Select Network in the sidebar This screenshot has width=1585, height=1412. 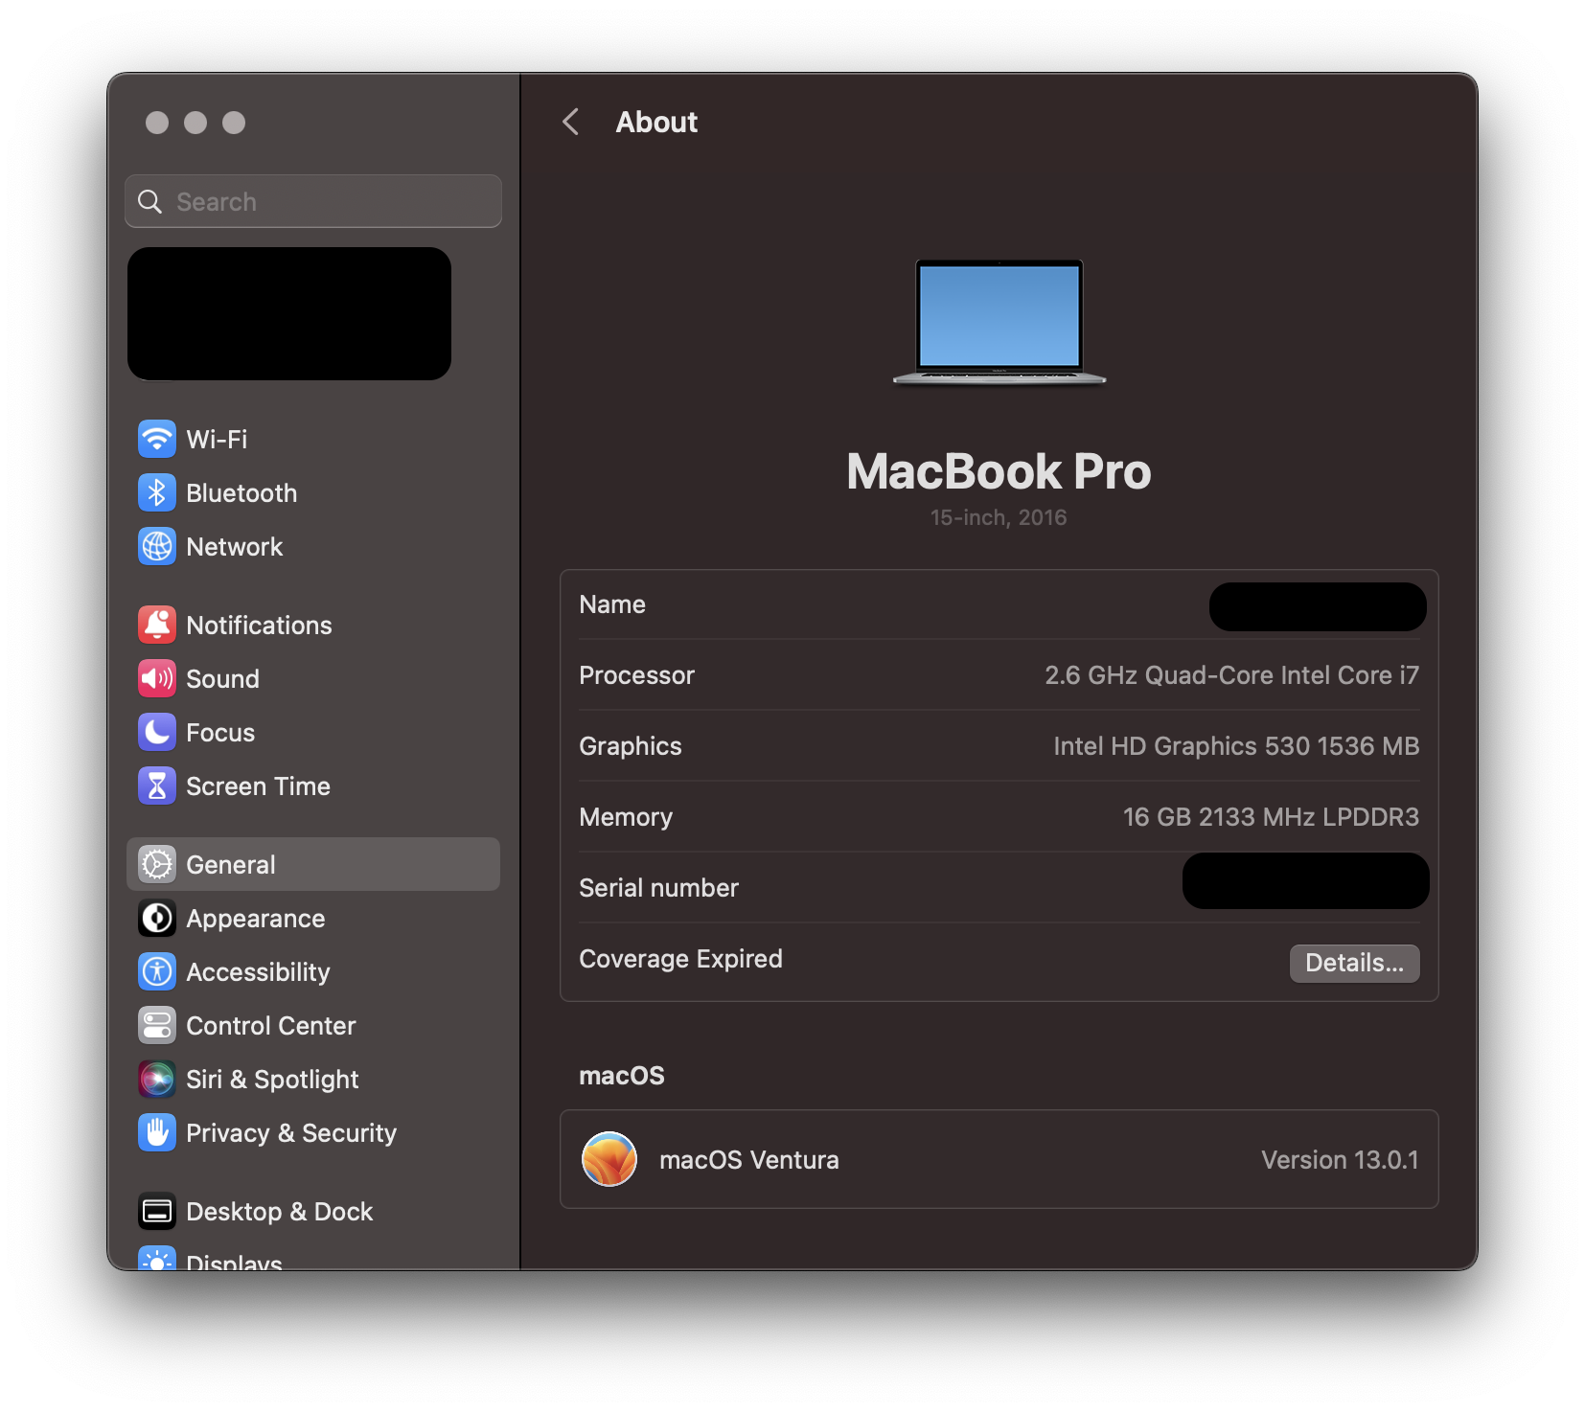pyautogui.click(x=235, y=547)
